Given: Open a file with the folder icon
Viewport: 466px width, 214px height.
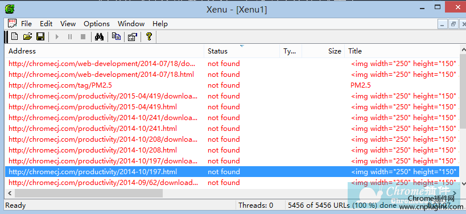Looking at the screenshot, I should [x=27, y=36].
